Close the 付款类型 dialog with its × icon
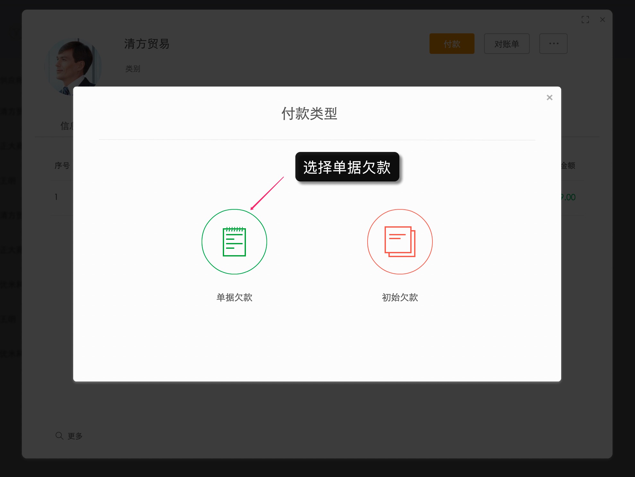 (x=550, y=97)
